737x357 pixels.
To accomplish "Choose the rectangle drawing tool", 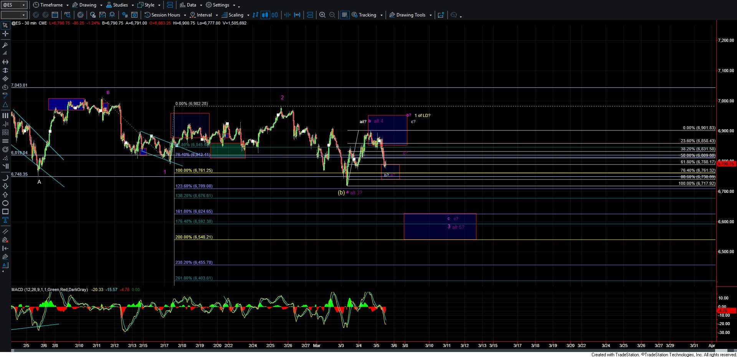I will (5, 212).
